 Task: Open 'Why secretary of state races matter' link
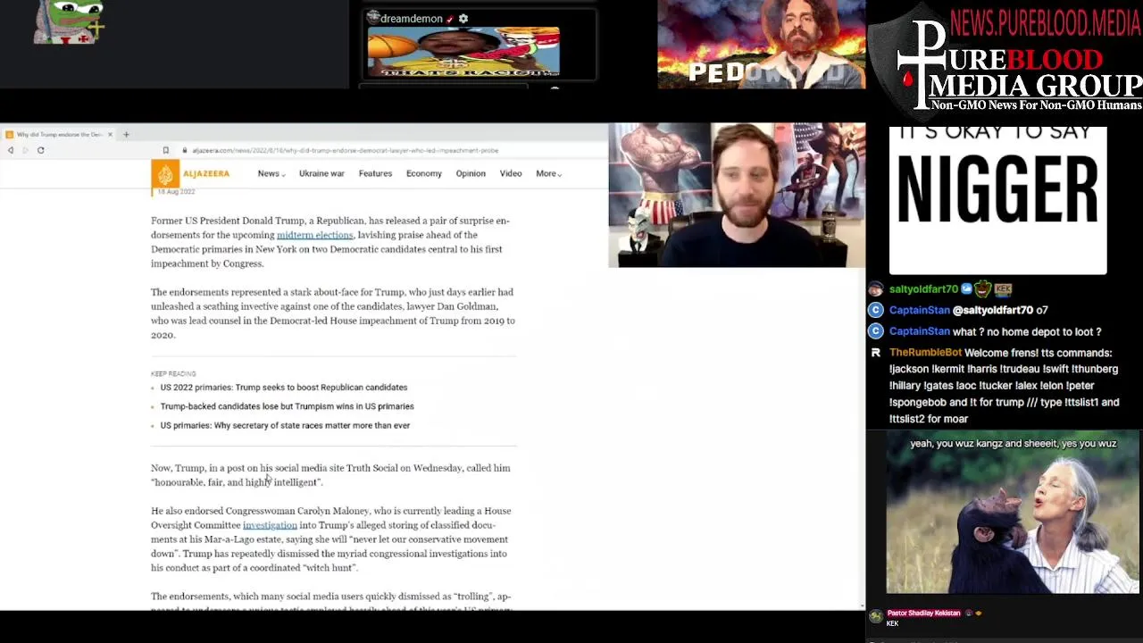point(285,425)
